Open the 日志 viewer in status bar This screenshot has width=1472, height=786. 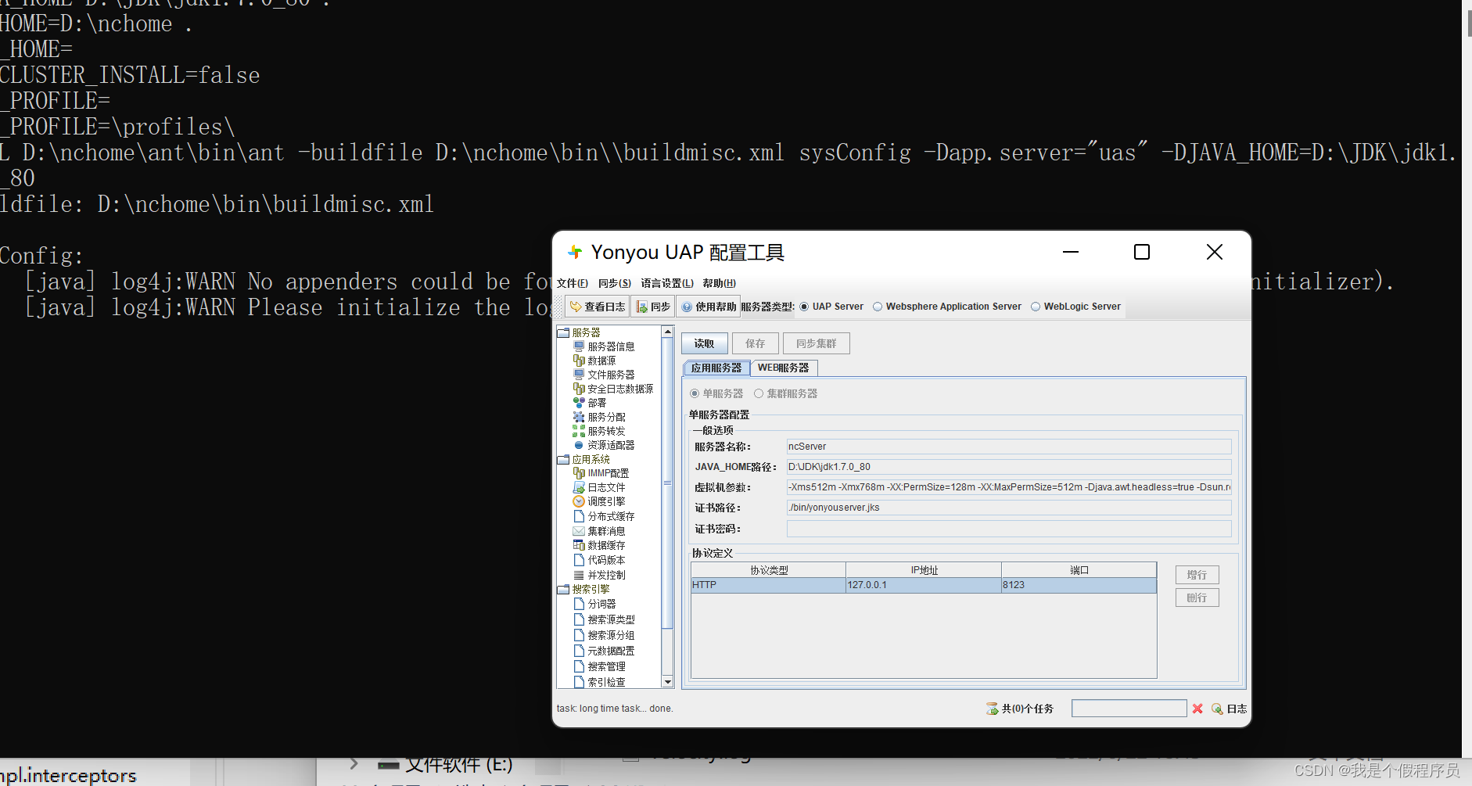coord(1230,709)
